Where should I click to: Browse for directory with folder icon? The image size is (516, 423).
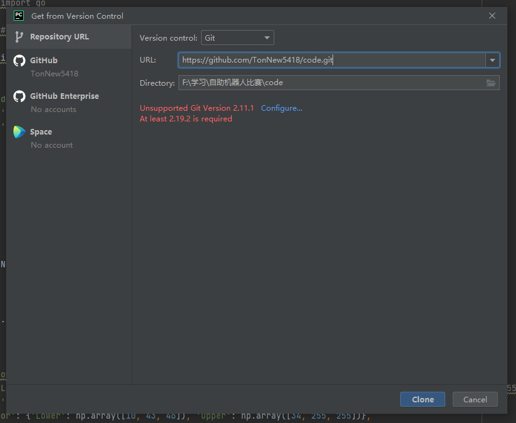(491, 83)
